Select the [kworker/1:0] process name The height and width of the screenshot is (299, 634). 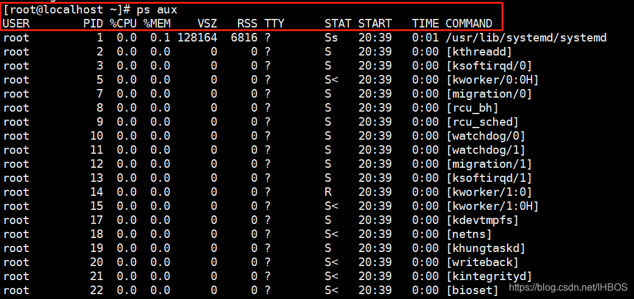pos(489,192)
